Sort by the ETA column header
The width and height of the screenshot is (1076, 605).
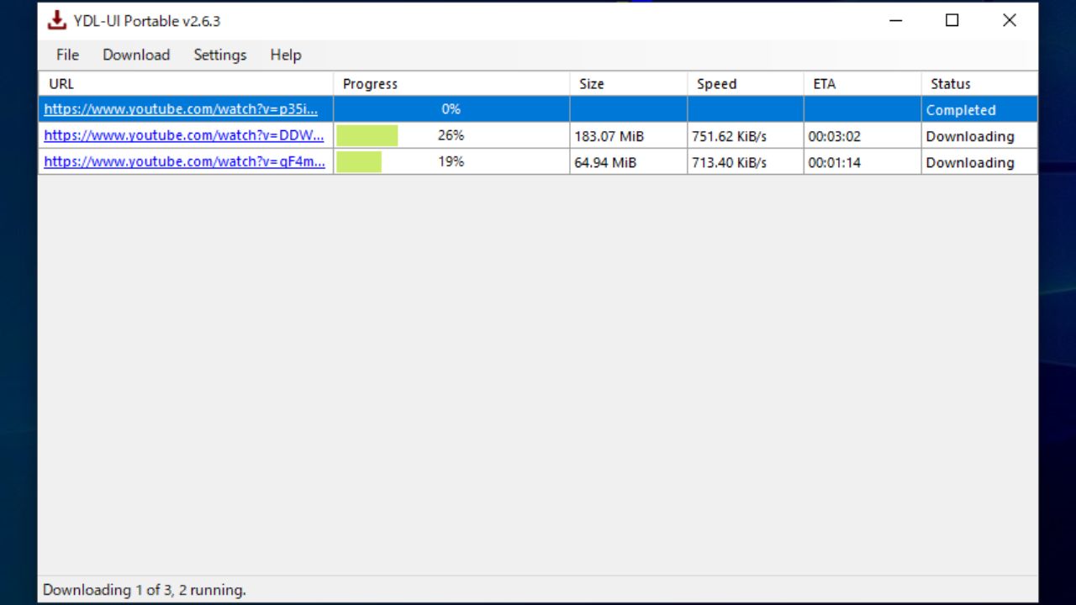(x=862, y=84)
